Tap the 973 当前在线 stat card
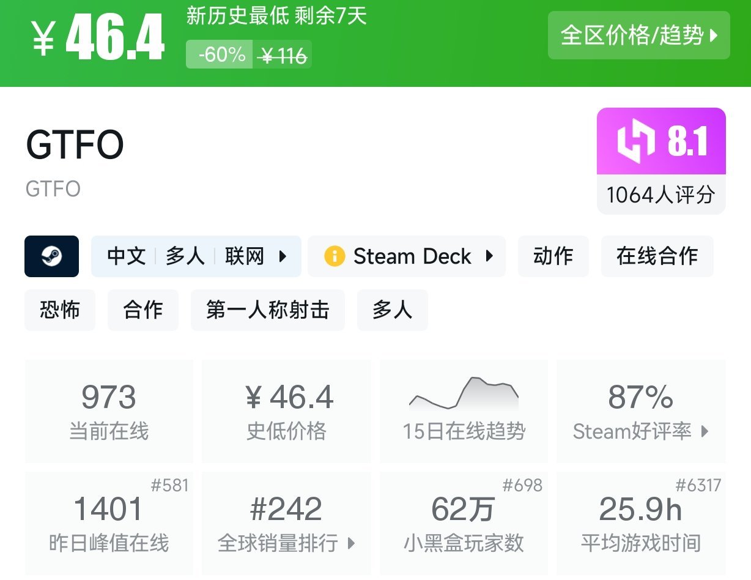Image resolution: width=751 pixels, height=580 pixels. point(109,411)
